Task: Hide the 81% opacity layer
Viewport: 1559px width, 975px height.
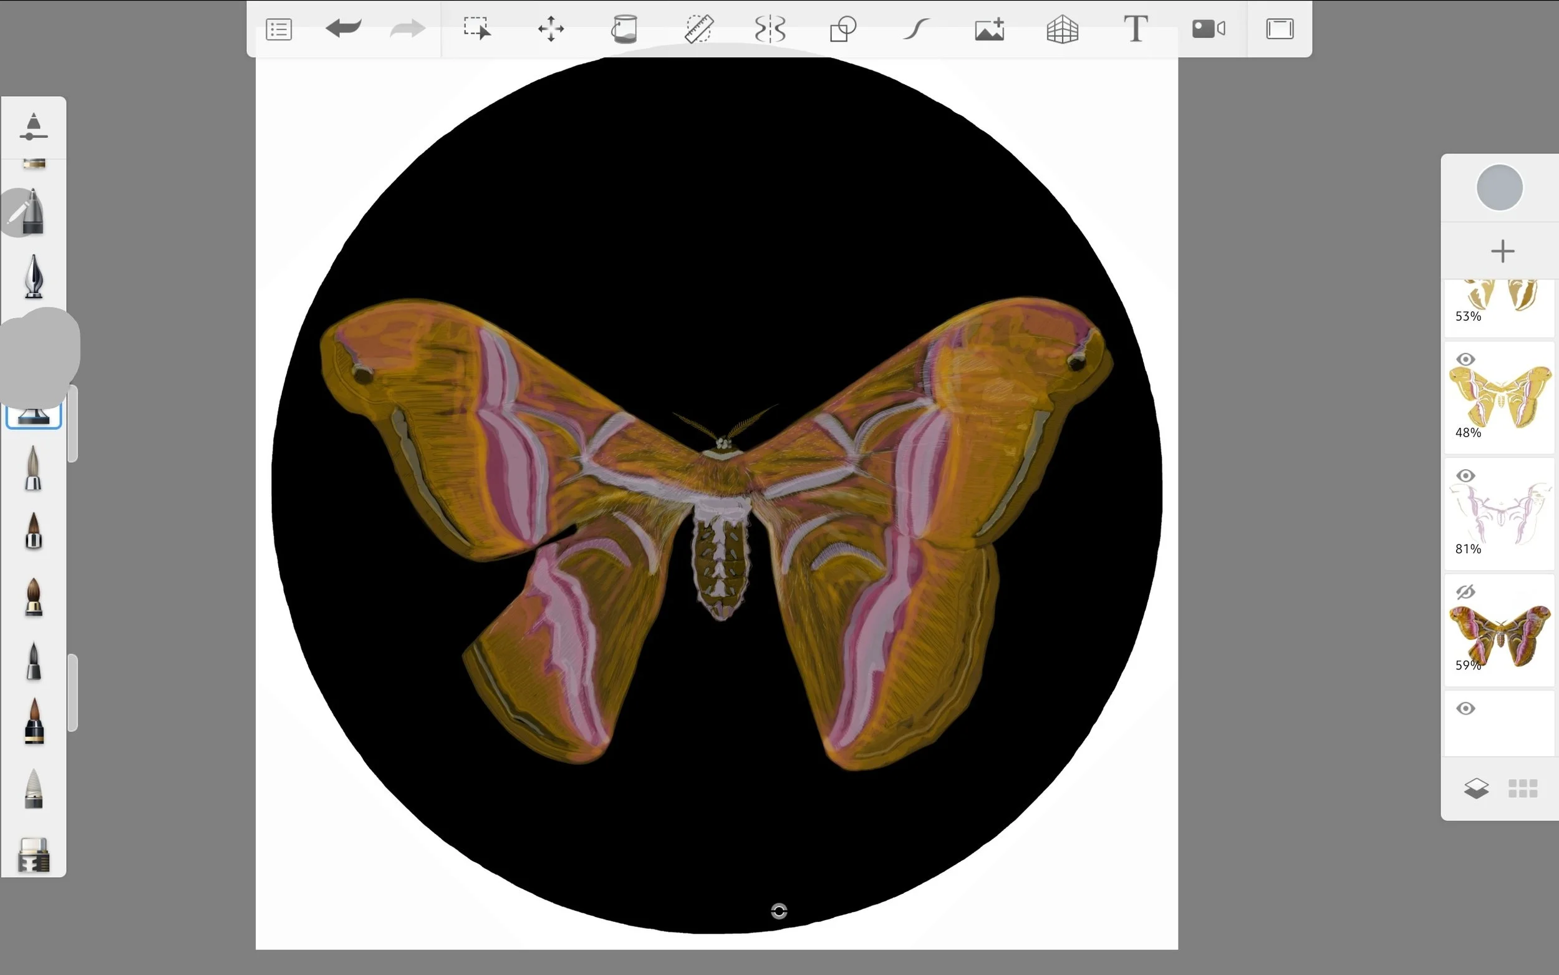Action: click(x=1465, y=475)
